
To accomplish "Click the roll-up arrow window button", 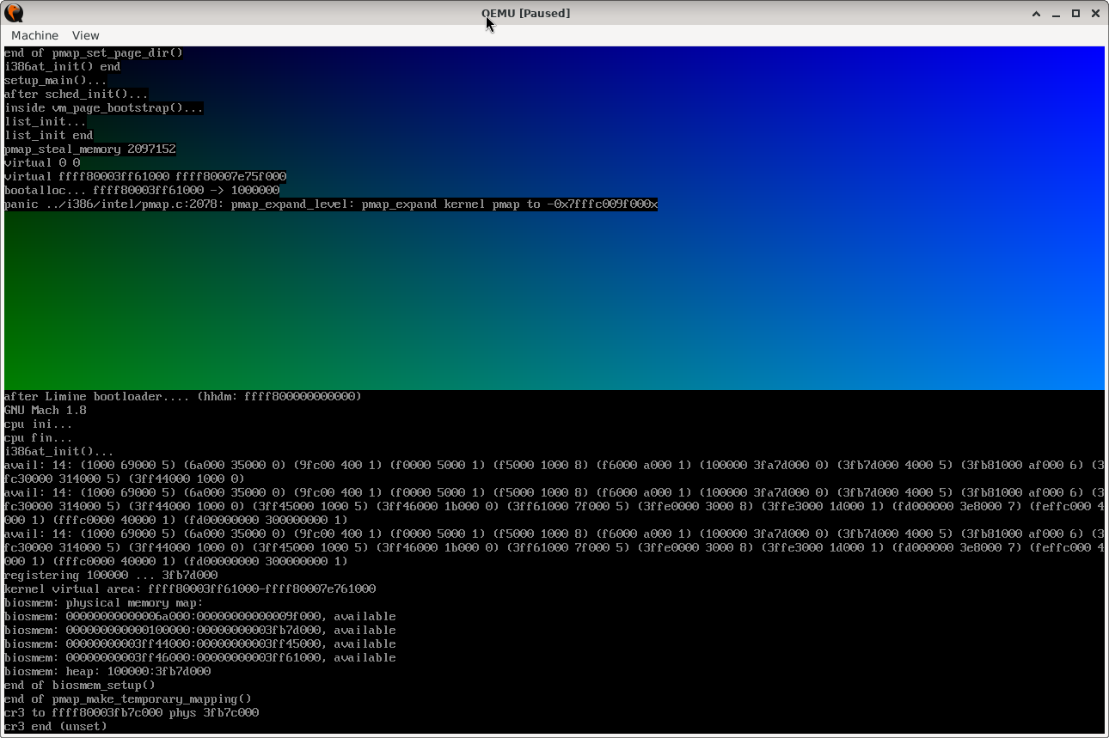I will pos(1037,13).
